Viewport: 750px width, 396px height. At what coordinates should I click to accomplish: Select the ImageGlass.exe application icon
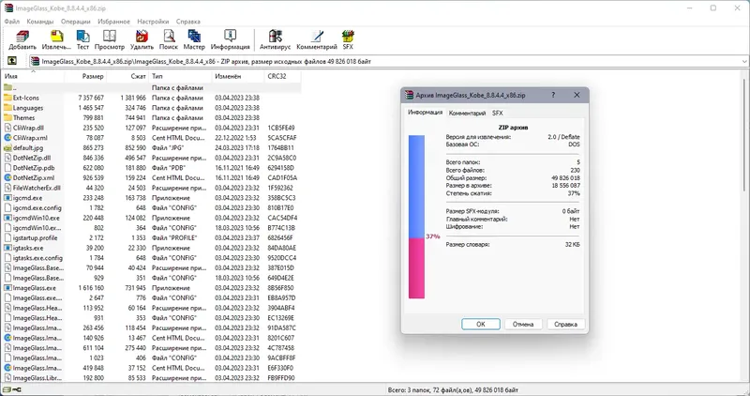click(7, 288)
